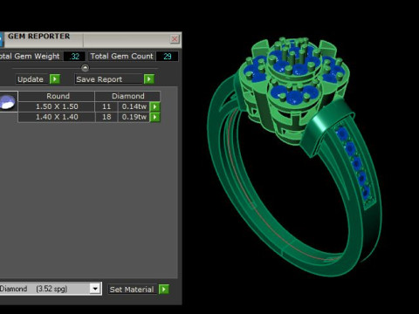Click the Total Gem Weight value .32

click(x=74, y=57)
